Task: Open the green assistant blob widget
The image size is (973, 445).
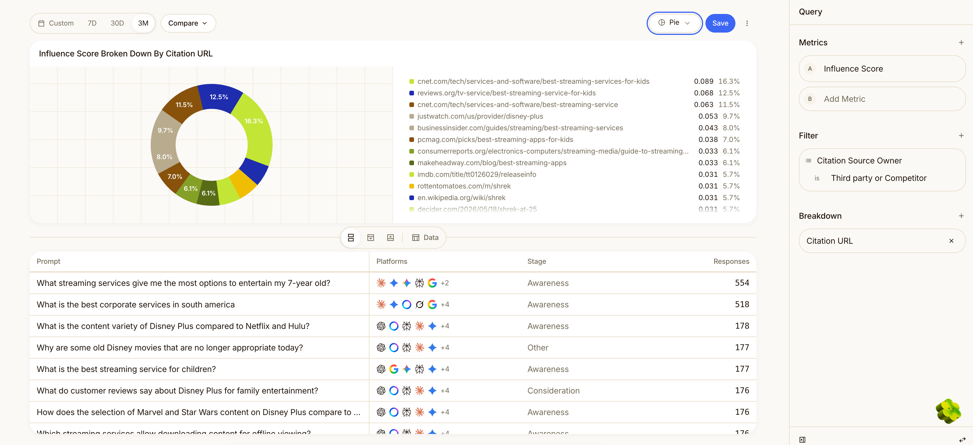Action: tap(948, 411)
